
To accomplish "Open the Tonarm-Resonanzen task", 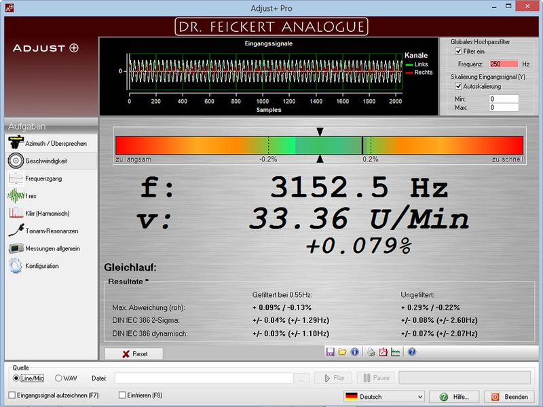I will (x=52, y=231).
